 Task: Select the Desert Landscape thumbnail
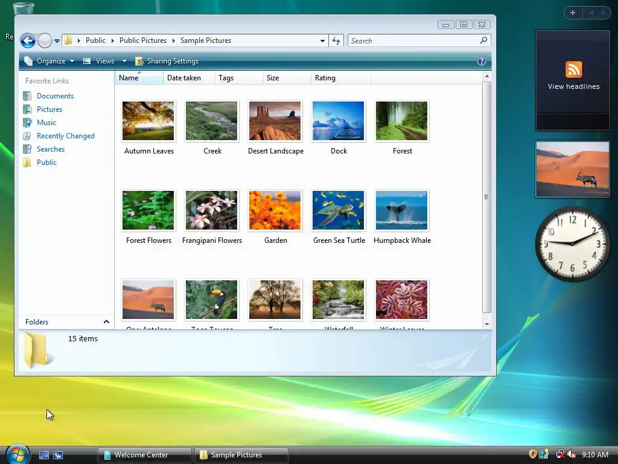[x=275, y=121]
